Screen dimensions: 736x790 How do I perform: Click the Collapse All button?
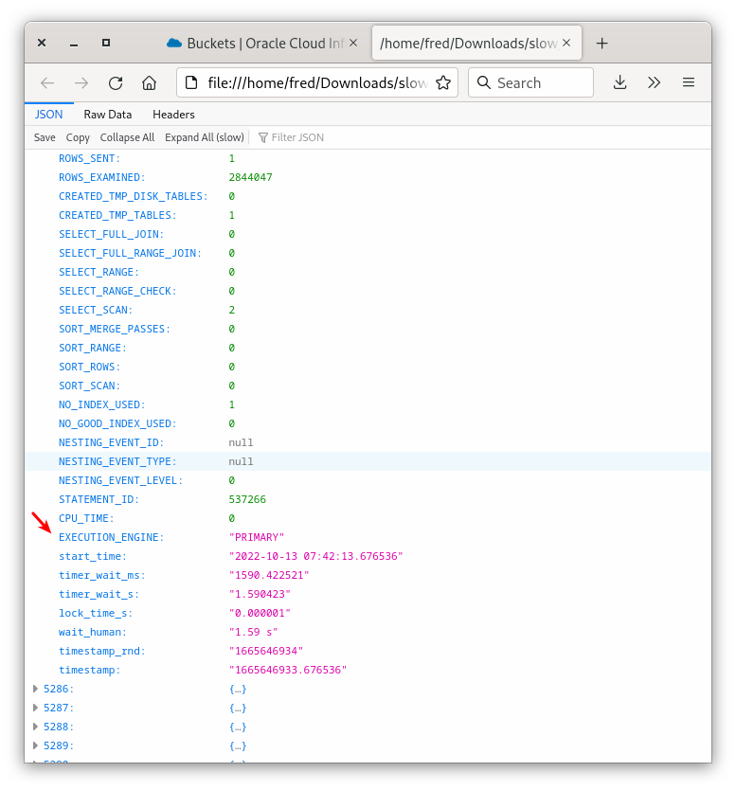(x=127, y=136)
